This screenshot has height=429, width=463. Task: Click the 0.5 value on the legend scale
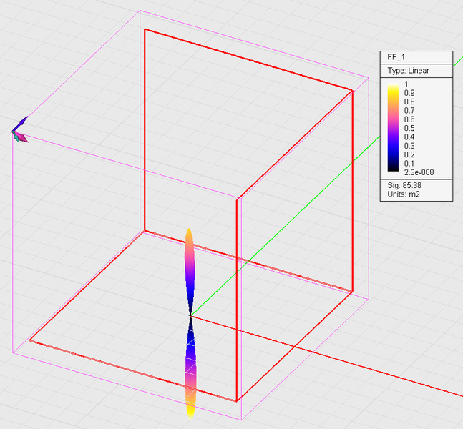pos(409,128)
